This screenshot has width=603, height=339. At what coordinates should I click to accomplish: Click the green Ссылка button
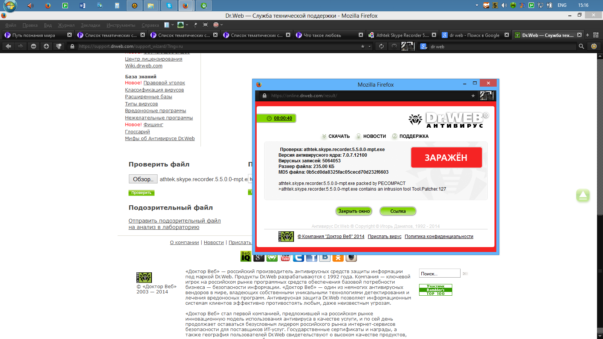[x=398, y=211]
